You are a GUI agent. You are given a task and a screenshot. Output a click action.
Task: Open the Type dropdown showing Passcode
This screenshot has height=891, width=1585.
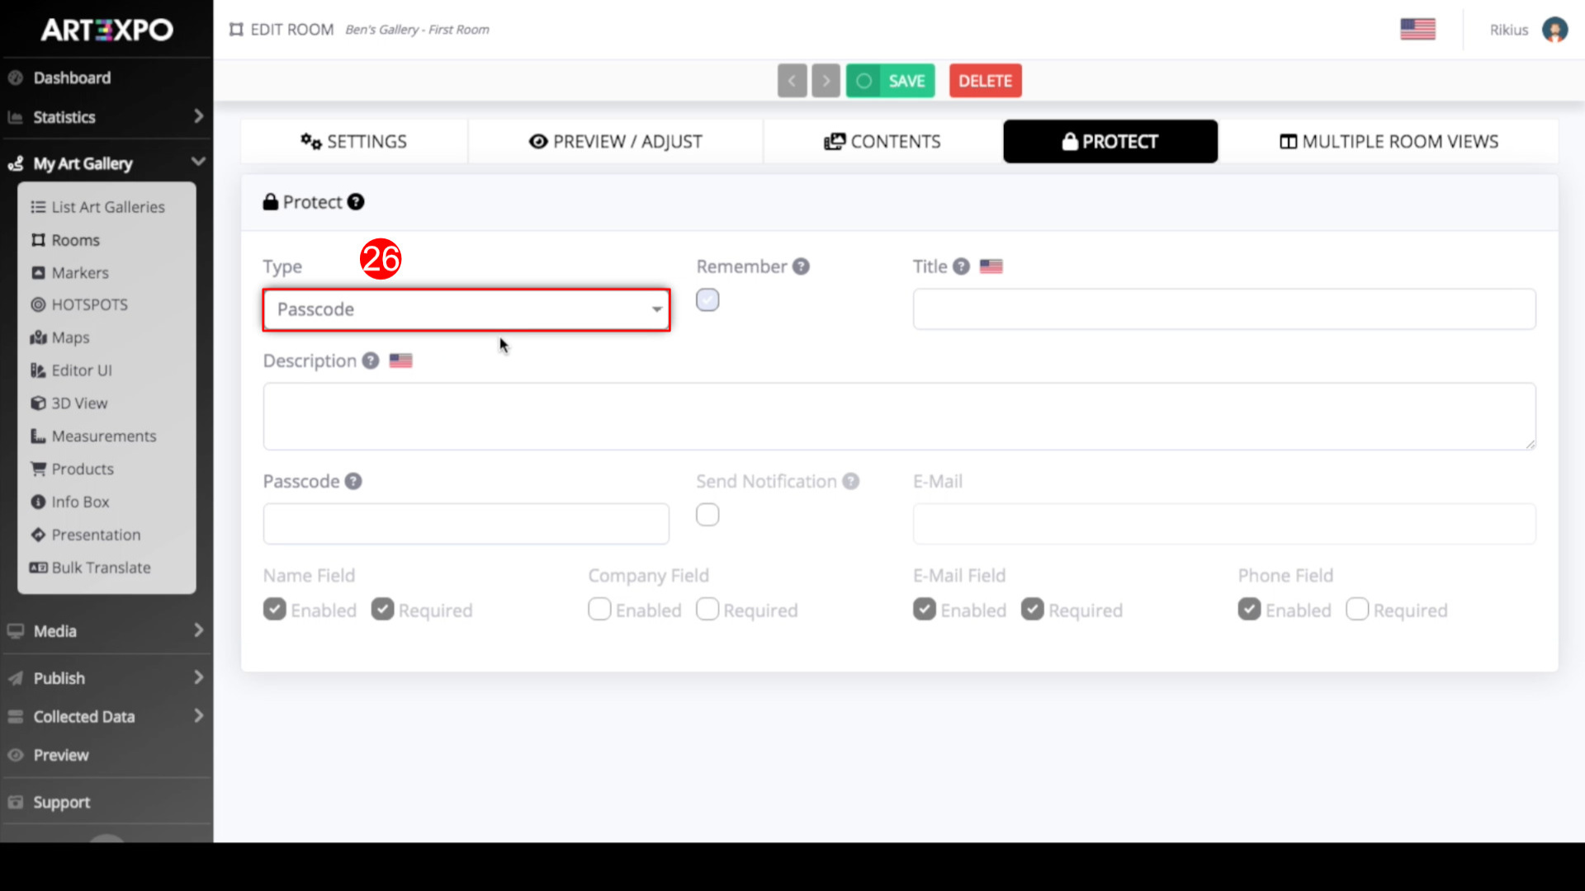466,309
